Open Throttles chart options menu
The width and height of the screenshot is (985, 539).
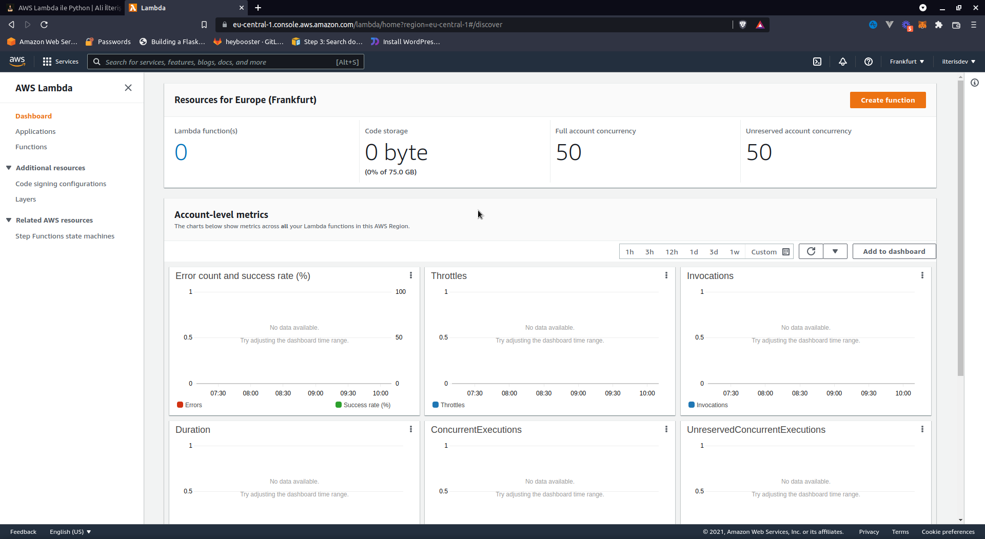[666, 275]
